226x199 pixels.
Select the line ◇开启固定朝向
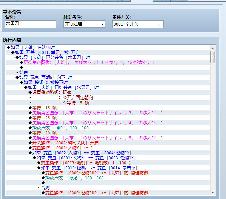pyautogui.click(x=108, y=97)
